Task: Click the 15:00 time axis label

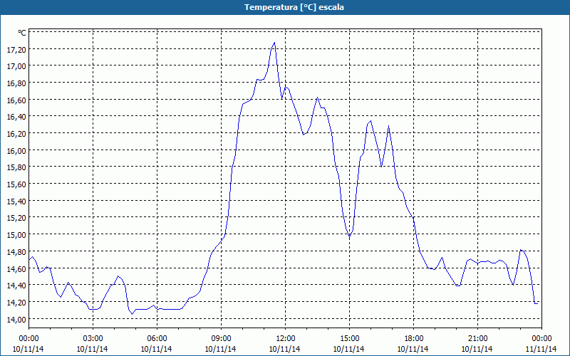Action: (349, 339)
